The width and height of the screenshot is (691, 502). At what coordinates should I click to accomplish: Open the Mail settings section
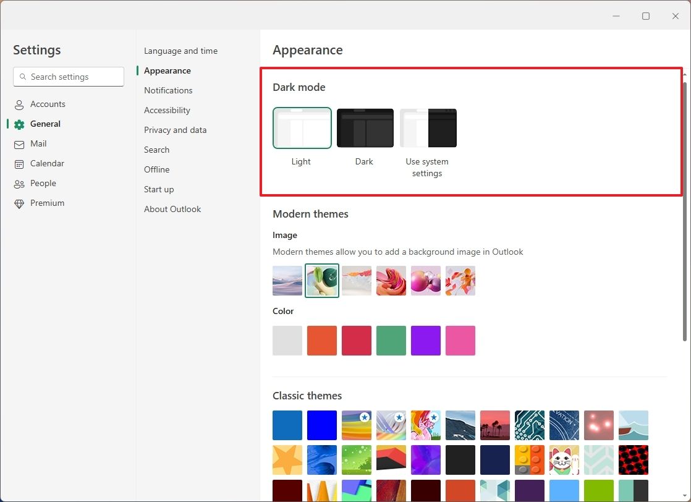(38, 143)
